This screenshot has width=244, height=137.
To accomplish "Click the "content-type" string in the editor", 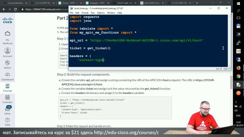I will pyautogui.click(x=91, y=60).
